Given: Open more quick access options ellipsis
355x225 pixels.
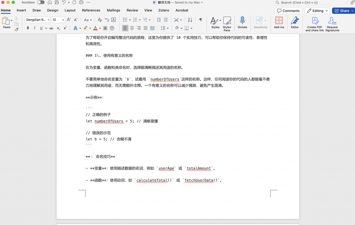Looking at the screenshot, I should [88, 2].
